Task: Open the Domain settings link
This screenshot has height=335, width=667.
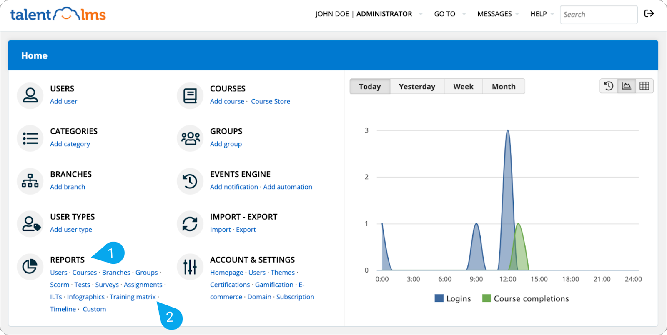Action: tap(259, 297)
